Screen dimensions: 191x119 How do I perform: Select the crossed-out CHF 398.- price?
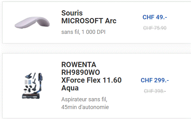(x=155, y=91)
